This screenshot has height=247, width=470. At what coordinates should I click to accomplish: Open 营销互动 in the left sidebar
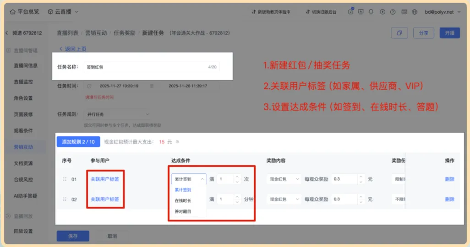pos(23,147)
